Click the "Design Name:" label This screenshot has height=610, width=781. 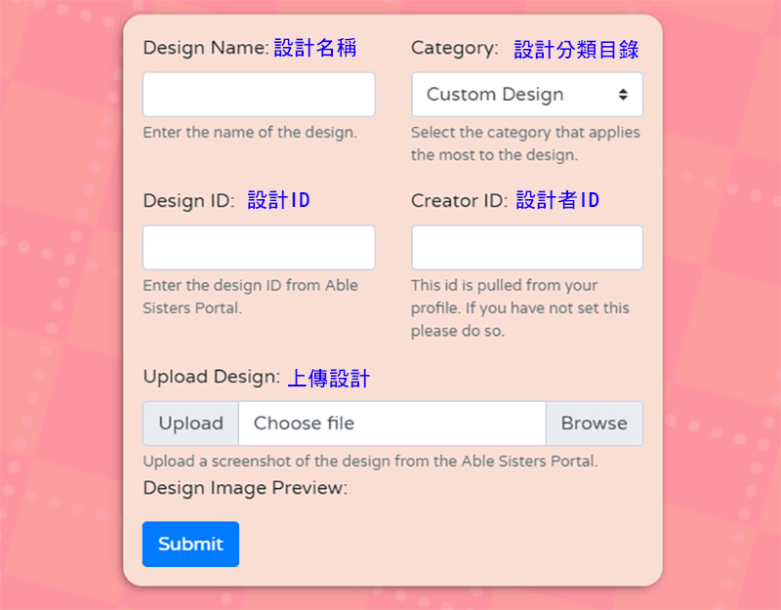(205, 48)
